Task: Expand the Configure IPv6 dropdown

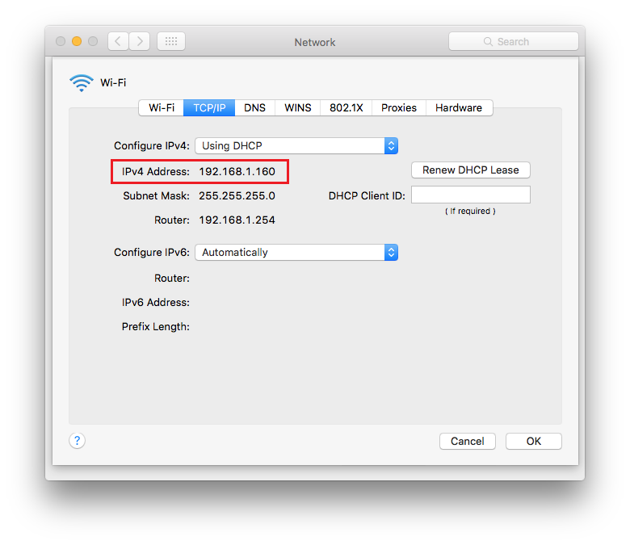Action: point(296,253)
